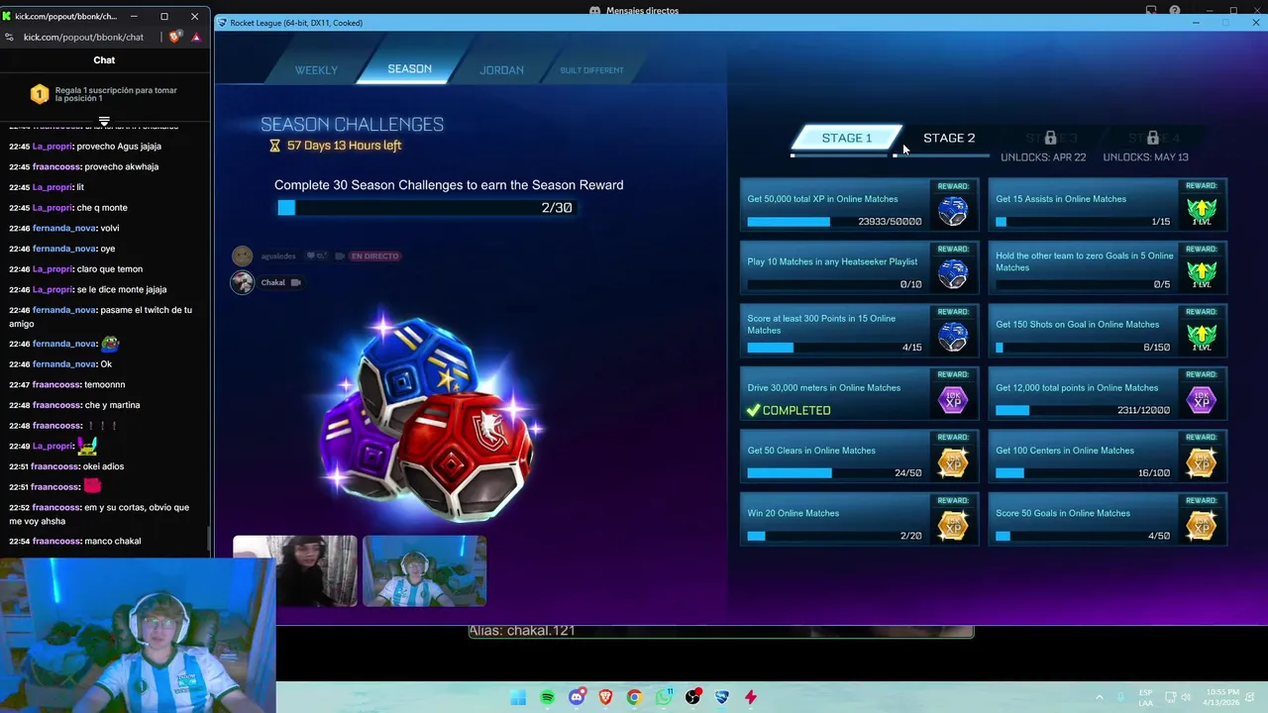Click gold XP reward for 100 Centers challenge
Screen dimensions: 1268x713
tap(1201, 462)
